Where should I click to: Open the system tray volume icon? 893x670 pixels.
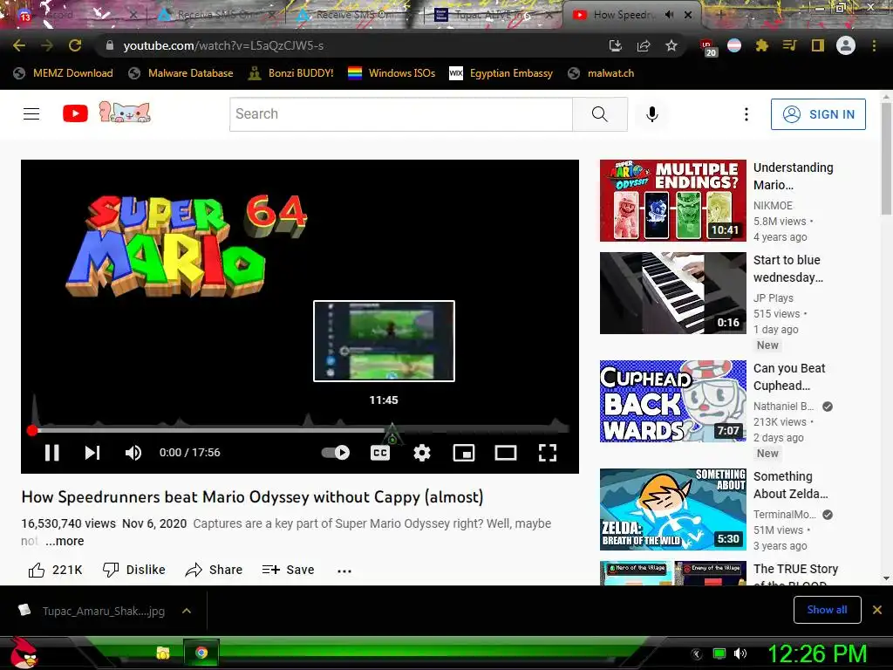click(x=740, y=653)
